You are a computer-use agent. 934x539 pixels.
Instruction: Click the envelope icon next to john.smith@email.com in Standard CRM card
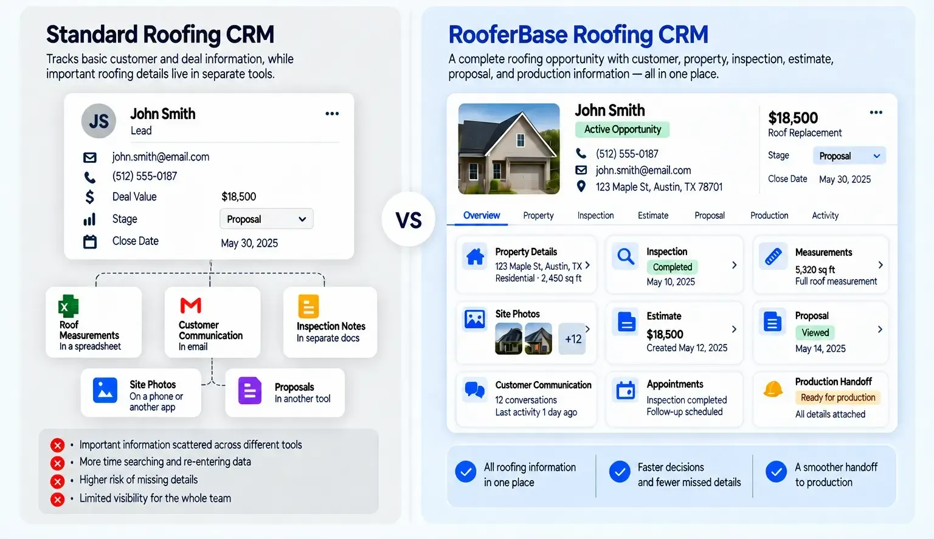90,157
